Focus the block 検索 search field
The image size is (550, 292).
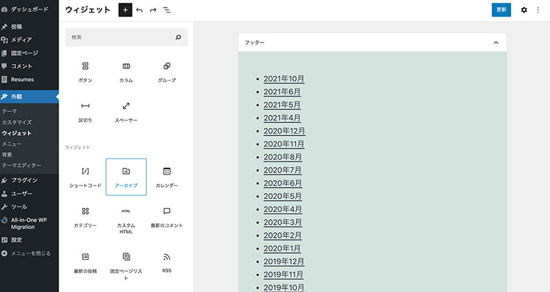(126, 37)
